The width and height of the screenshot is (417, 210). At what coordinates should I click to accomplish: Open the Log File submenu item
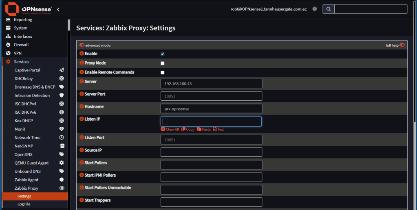tap(24, 204)
